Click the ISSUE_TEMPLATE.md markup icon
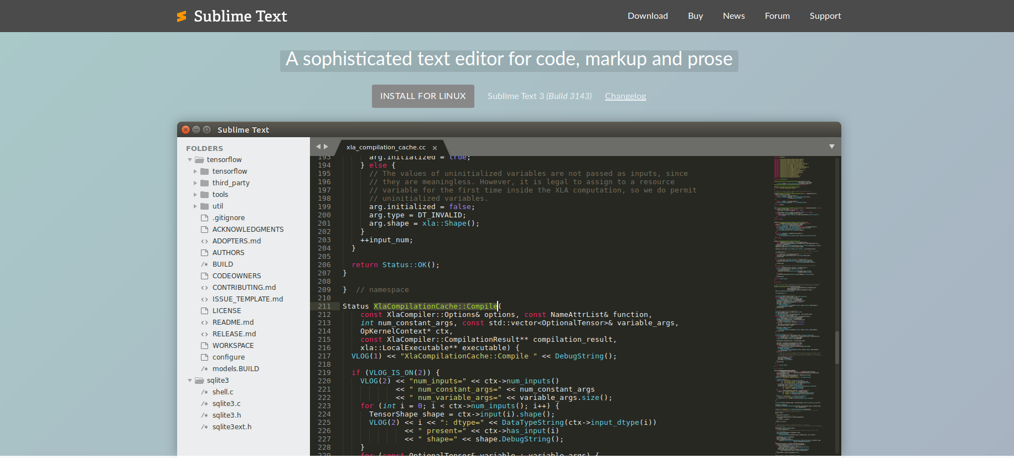This screenshot has height=458, width=1014. (x=204, y=299)
